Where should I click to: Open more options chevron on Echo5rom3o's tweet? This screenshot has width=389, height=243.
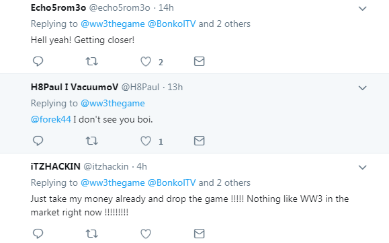362,9
